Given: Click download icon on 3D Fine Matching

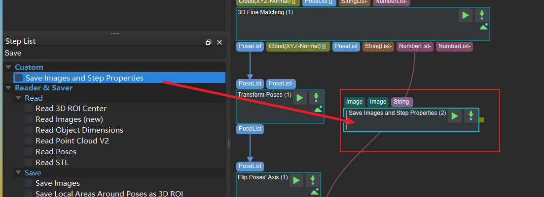Looking at the screenshot, I should [x=482, y=15].
